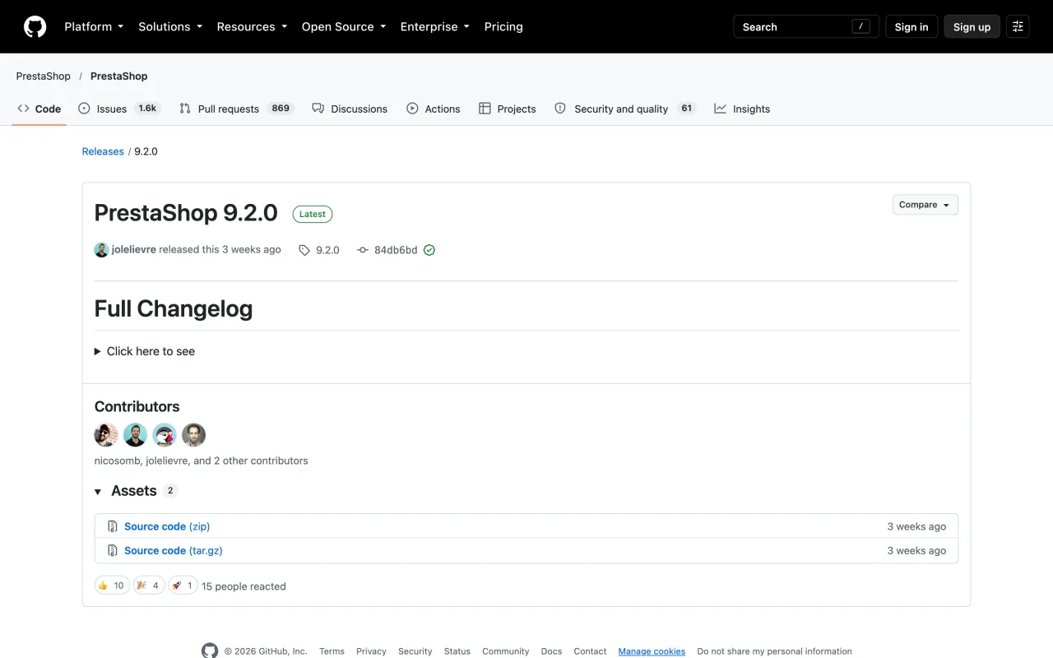Viewport: 1053px width, 658px height.
Task: Switch to the Code tab
Action: pyautogui.click(x=39, y=109)
